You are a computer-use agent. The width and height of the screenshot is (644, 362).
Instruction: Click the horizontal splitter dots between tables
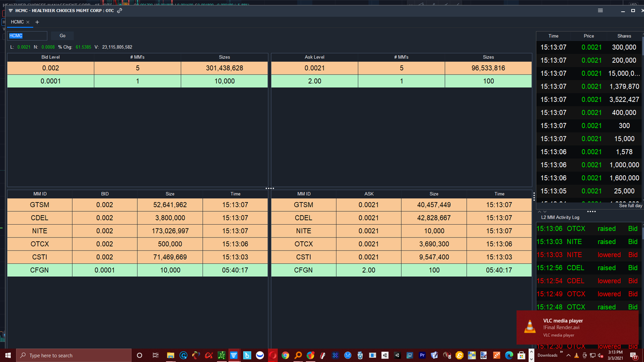pos(269,188)
